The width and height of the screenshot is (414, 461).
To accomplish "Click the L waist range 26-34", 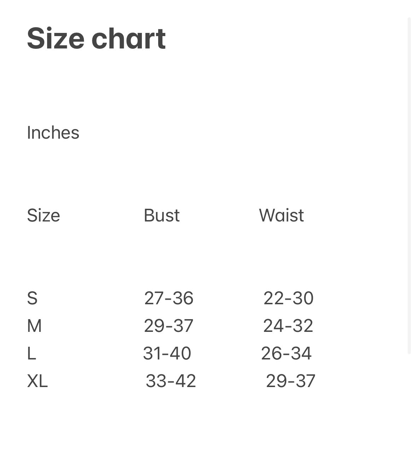I will (x=286, y=353).
